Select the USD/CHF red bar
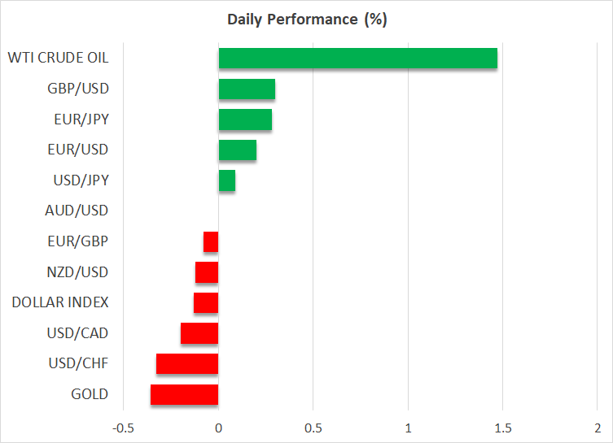Screen dimensions: 613x443 coord(187,363)
